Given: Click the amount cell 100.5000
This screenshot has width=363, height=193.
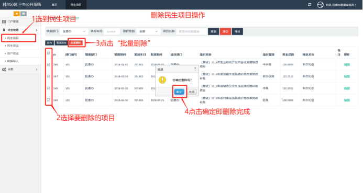Looking at the screenshot, I should [x=288, y=100].
